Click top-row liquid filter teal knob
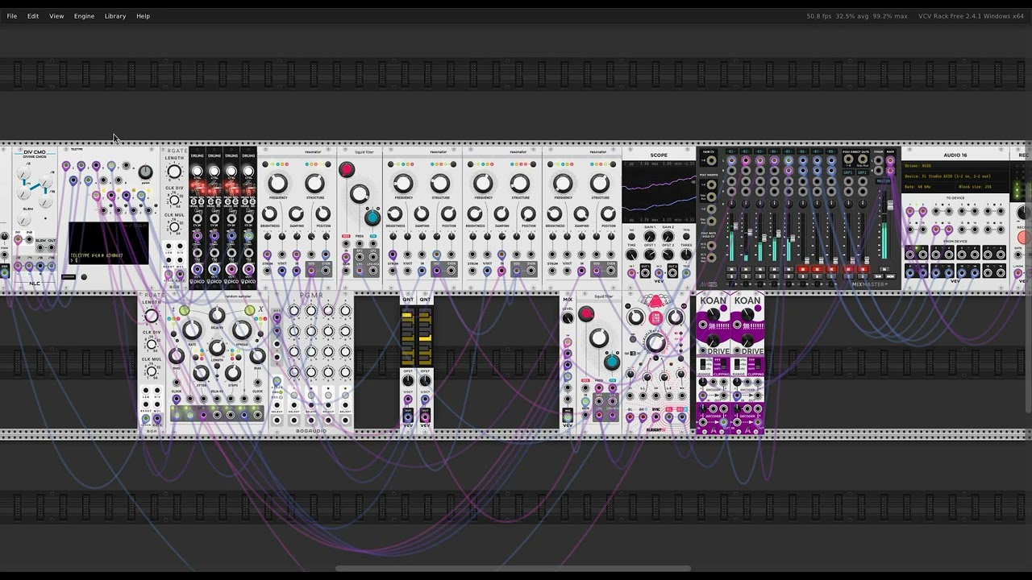 pyautogui.click(x=372, y=217)
